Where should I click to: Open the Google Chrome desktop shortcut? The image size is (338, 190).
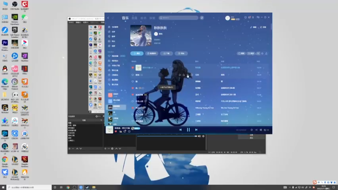click(x=5, y=162)
